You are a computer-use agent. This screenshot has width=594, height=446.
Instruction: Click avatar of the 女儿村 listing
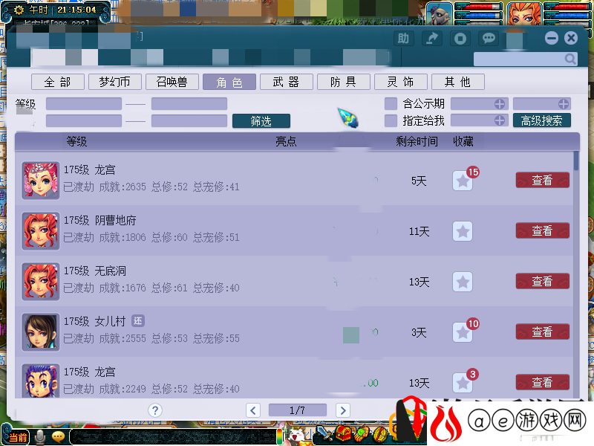[x=41, y=332]
